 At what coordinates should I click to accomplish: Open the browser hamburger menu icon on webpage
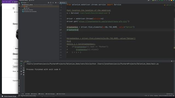[14, 8]
